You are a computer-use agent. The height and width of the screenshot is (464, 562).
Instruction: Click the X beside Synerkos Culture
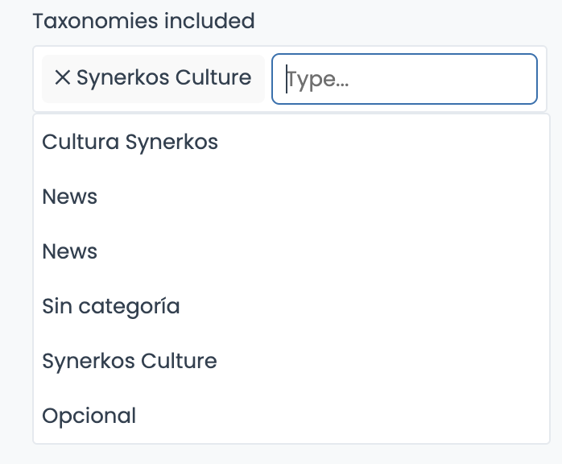[x=63, y=78]
